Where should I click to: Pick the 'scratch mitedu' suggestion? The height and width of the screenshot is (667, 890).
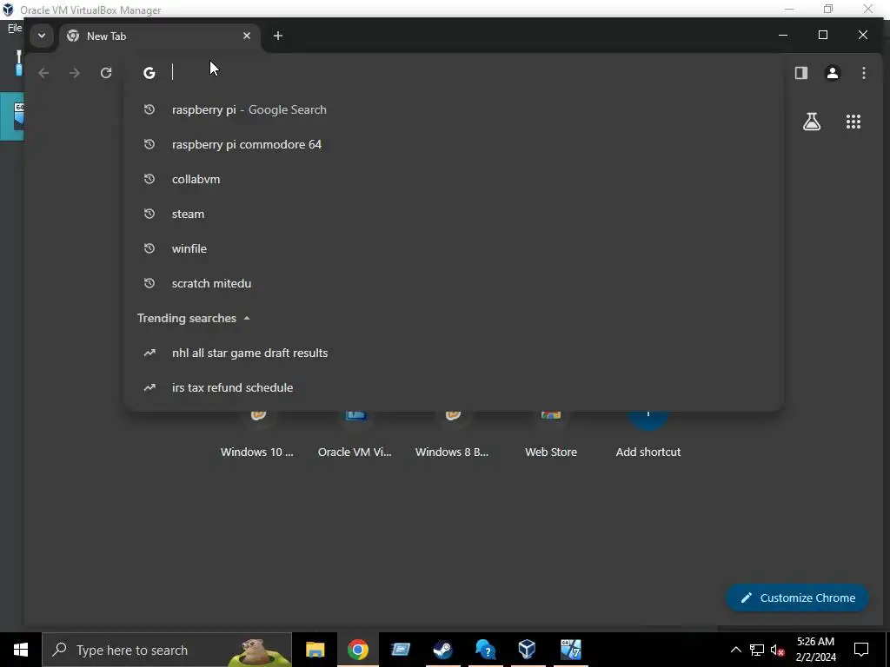coord(454,283)
